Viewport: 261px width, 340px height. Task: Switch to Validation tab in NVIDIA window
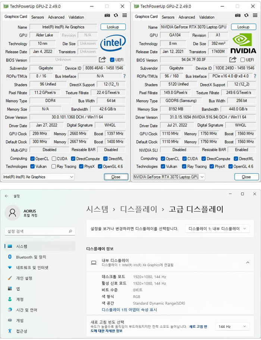click(x=207, y=17)
